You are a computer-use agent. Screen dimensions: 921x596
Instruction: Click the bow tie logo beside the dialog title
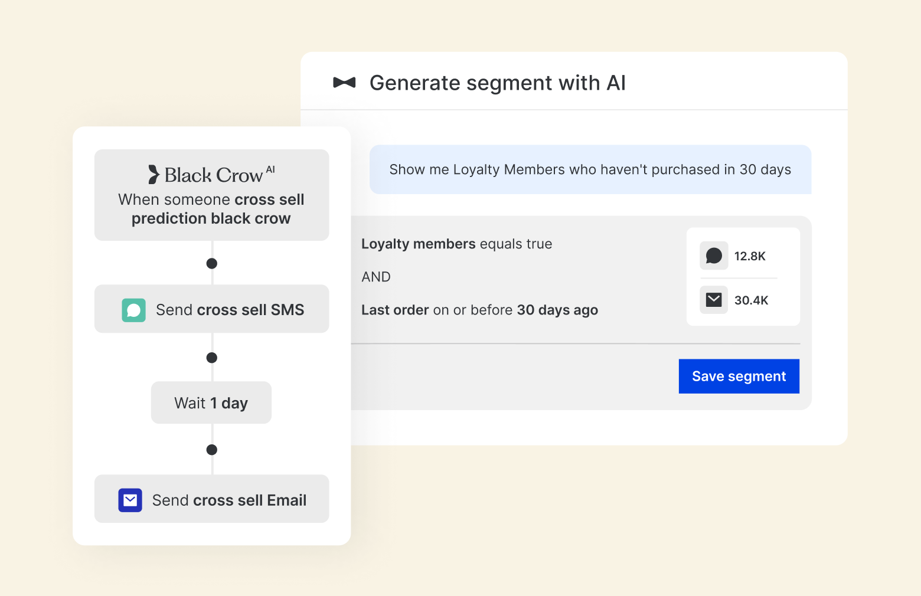click(x=344, y=83)
